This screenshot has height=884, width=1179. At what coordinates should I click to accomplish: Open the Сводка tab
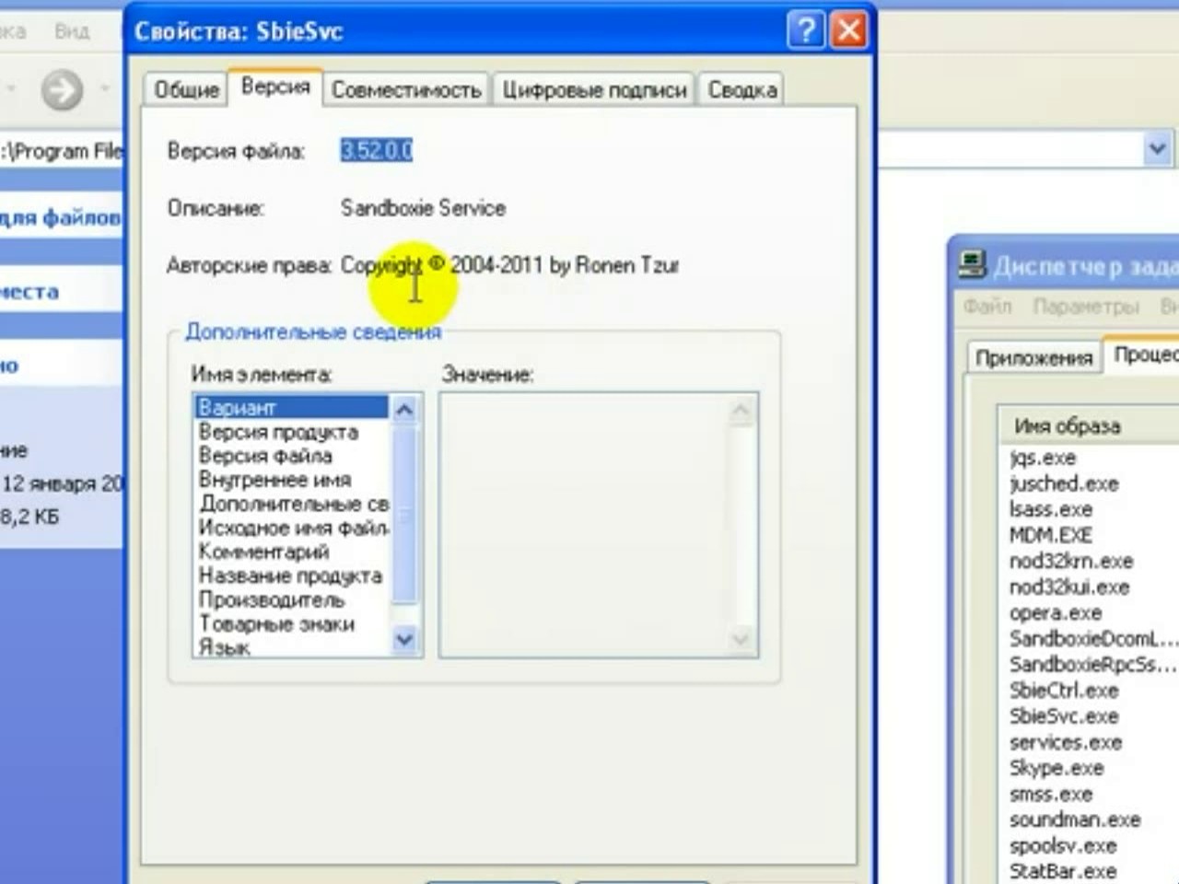pyautogui.click(x=741, y=90)
